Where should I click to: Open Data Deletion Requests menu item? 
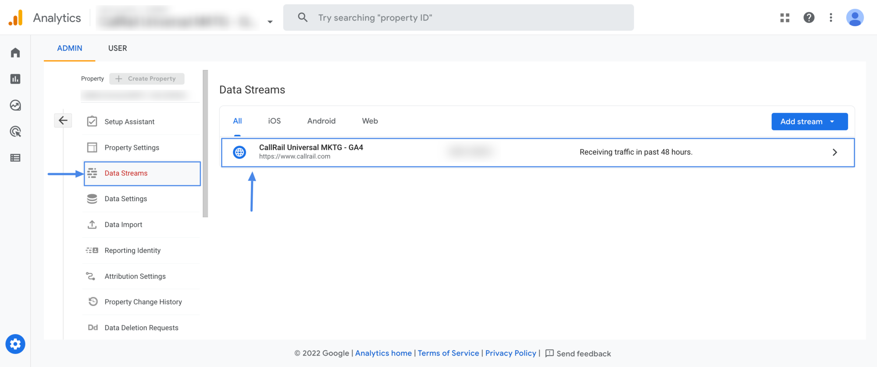click(x=141, y=328)
